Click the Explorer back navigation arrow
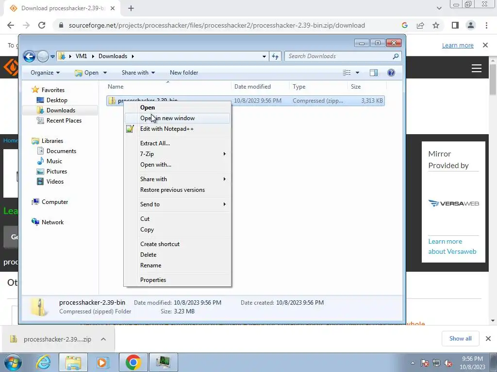497x372 pixels. click(x=29, y=56)
